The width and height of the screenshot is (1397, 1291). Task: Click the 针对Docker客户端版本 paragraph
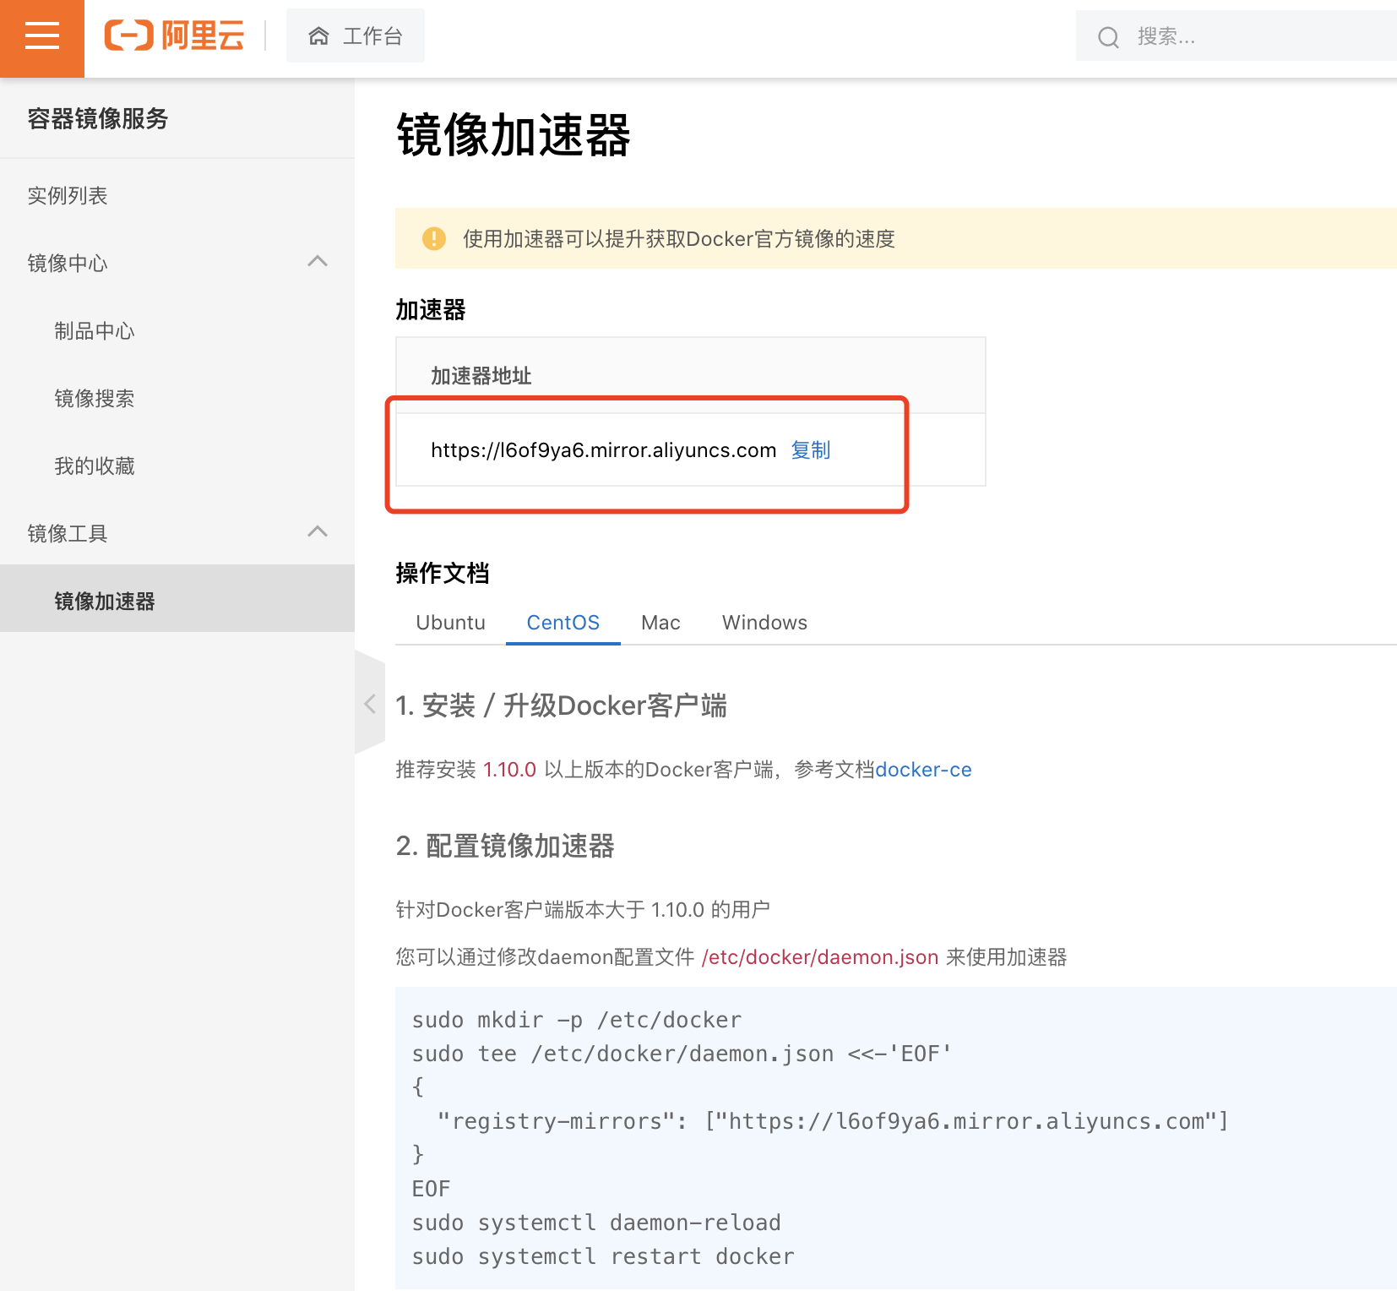[x=583, y=910]
